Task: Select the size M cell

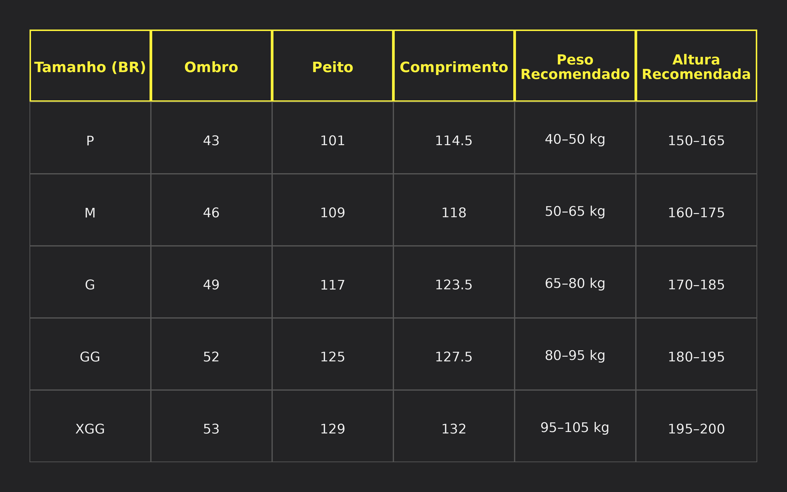Action: pos(90,213)
